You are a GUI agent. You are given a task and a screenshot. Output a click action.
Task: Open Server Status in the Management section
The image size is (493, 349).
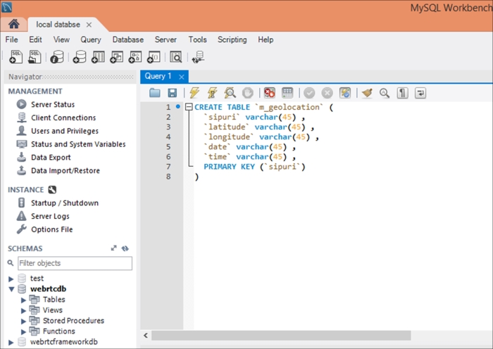coord(54,104)
